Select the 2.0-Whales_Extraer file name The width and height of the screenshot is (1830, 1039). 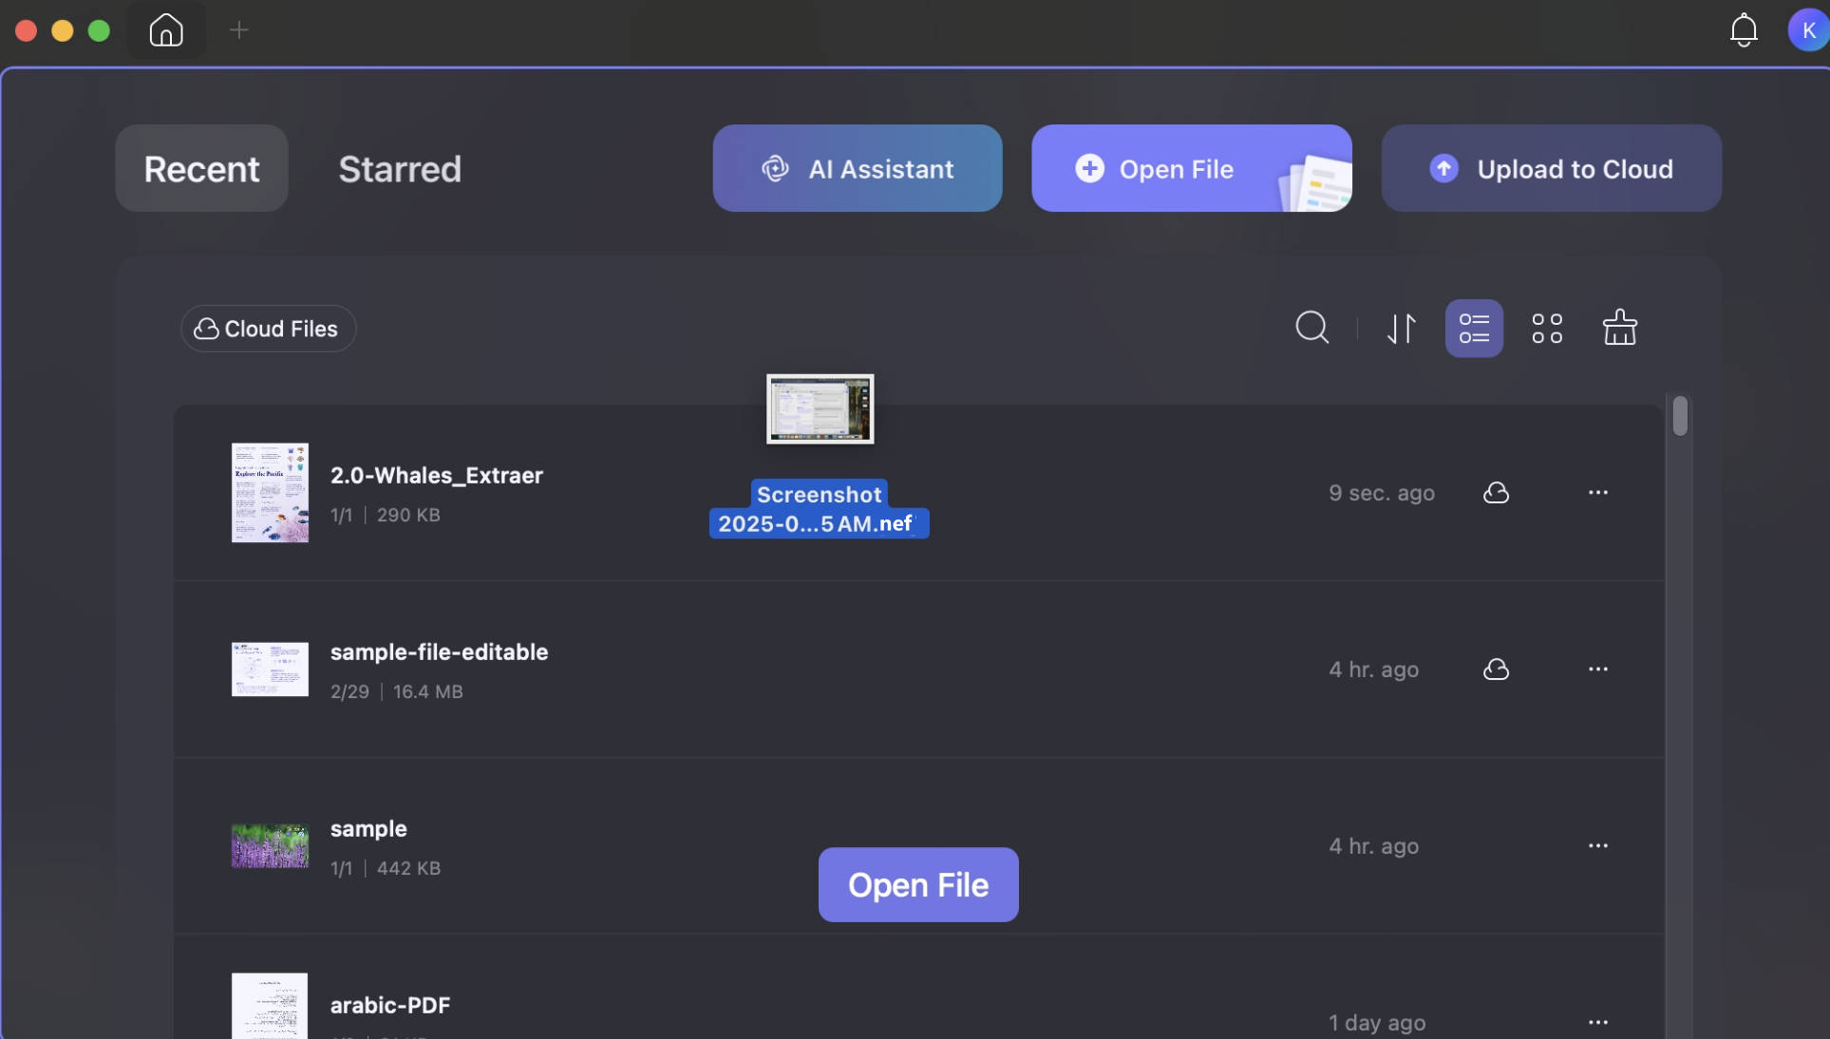[437, 475]
